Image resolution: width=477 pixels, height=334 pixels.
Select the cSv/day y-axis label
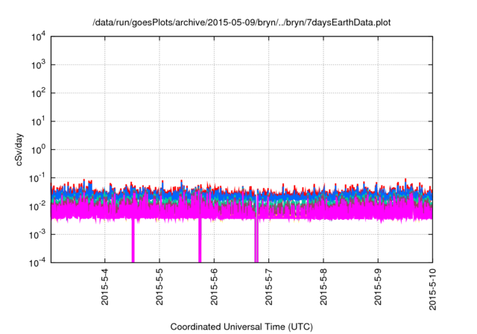tap(19, 149)
